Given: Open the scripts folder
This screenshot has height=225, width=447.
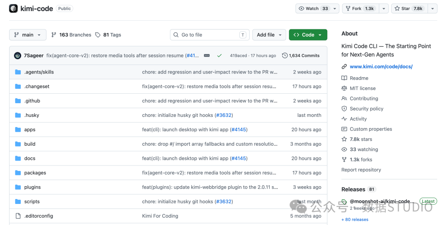Looking at the screenshot, I should [x=32, y=201].
